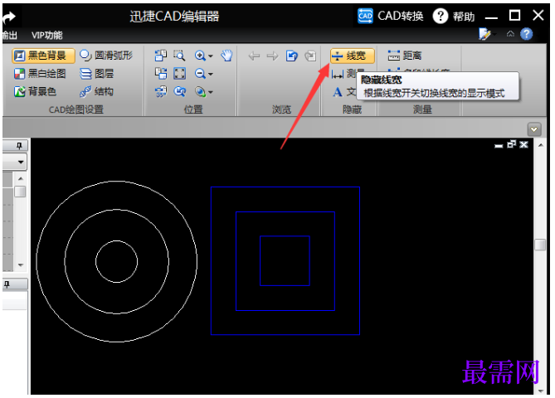
Task: Open the 距离 distance measure tool
Action: (x=405, y=56)
